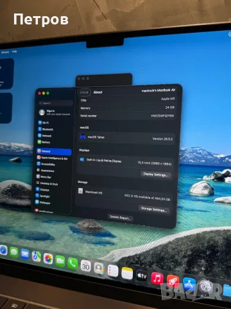
Task: Select Network in the settings sidebar
Action: coord(44,136)
